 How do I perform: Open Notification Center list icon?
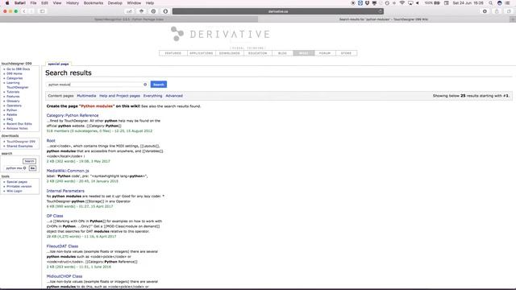click(507, 3)
